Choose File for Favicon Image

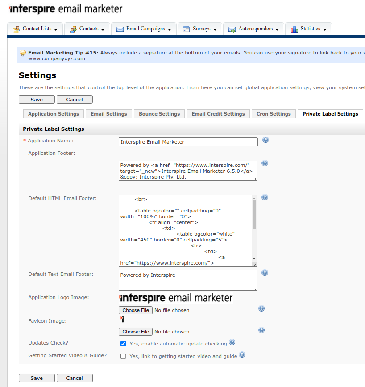136,332
